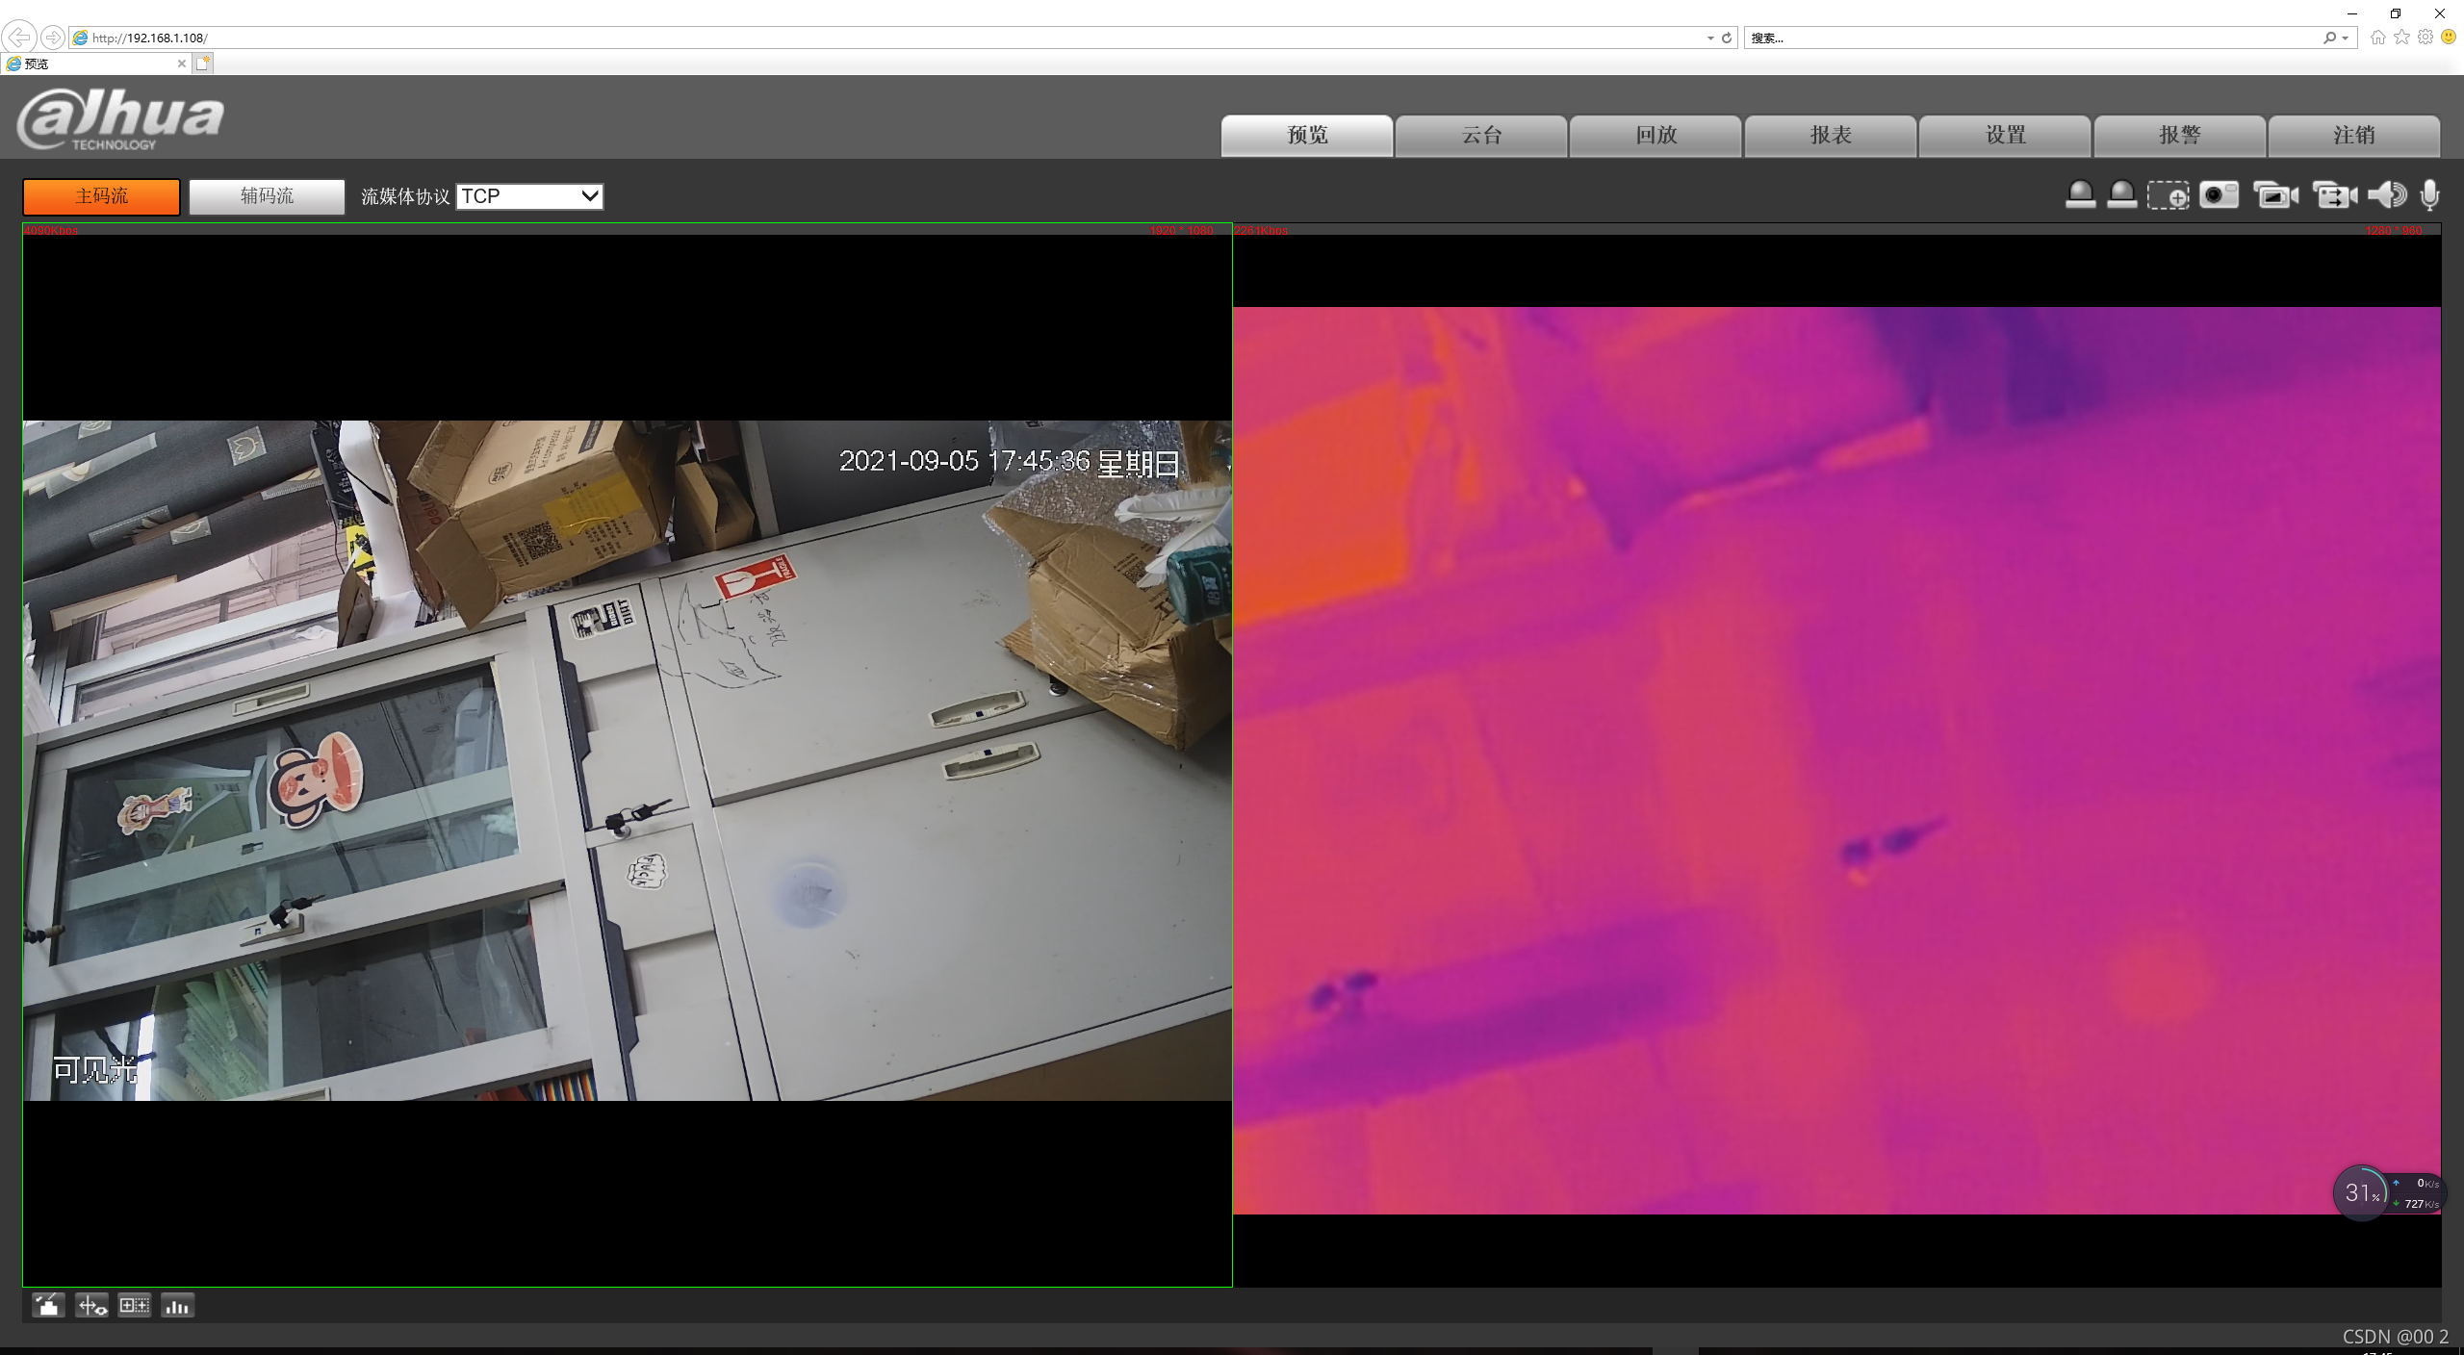
Task: Click the thermal imaging video pane
Action: click(1836, 760)
